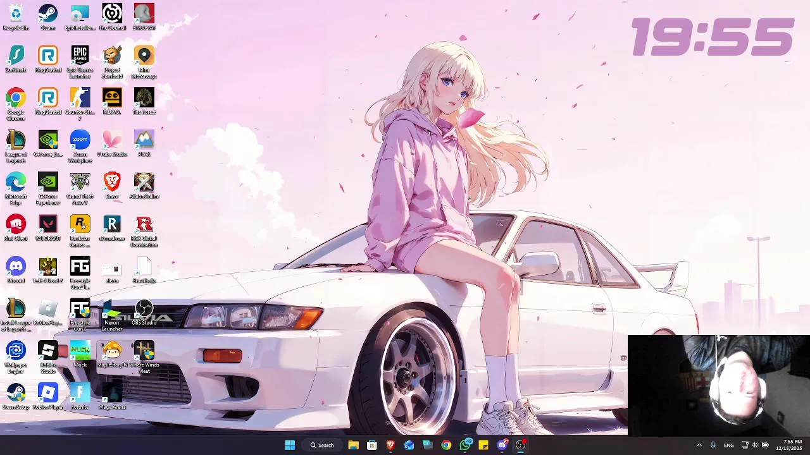The height and width of the screenshot is (455, 810).
Task: Open Albion Online desktop shortcut
Action: pos(144,186)
